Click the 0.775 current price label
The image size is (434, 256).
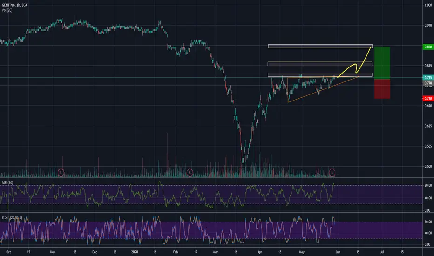428,78
